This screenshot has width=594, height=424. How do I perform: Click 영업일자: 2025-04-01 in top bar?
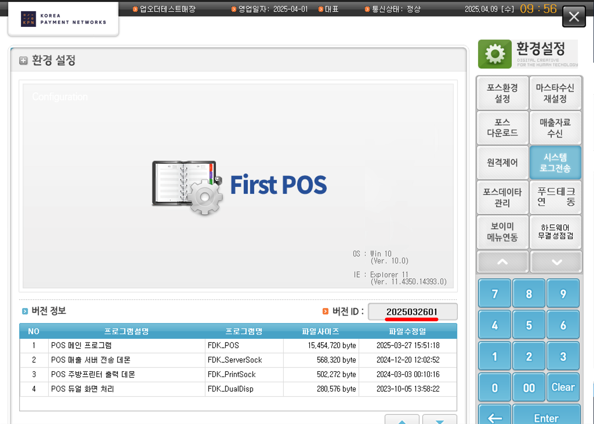point(273,9)
